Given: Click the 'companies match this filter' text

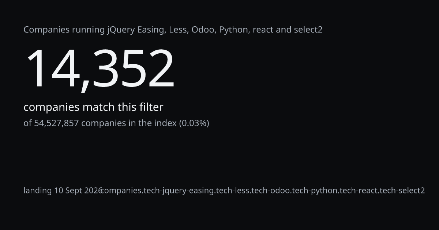Looking at the screenshot, I should coord(93,107).
